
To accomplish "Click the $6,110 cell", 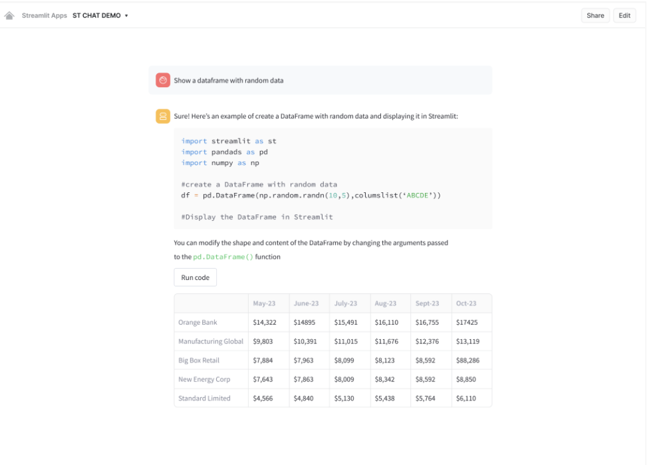I will point(471,398).
